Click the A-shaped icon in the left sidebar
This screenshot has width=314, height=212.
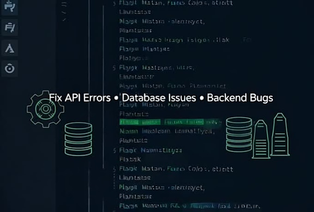pos(10,48)
